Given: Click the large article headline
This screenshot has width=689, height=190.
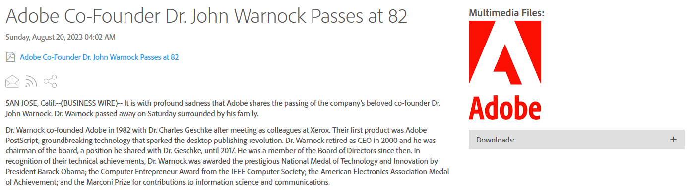Looking at the screenshot, I should (x=206, y=16).
